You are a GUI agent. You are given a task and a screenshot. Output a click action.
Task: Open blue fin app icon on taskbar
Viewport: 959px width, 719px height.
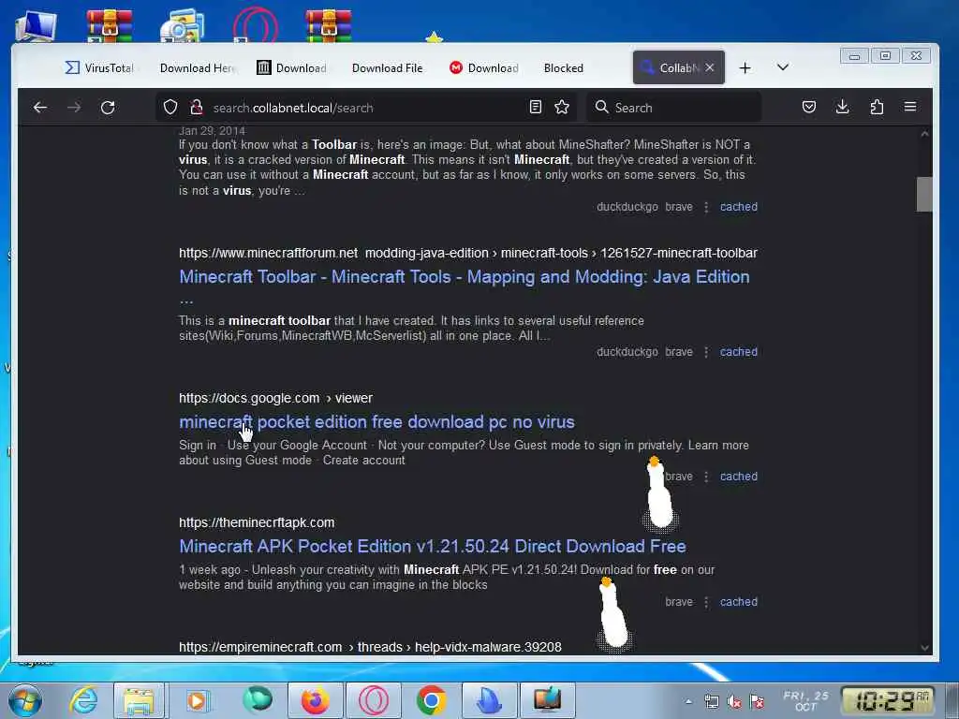(x=489, y=700)
